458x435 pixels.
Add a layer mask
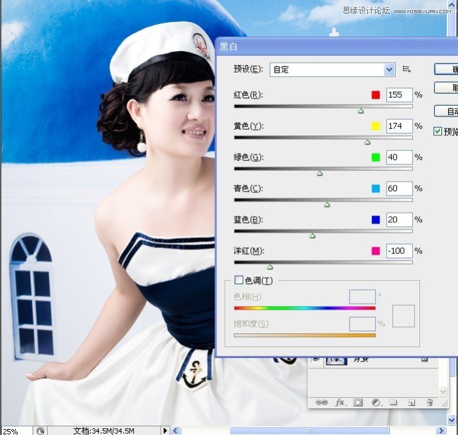[358, 402]
